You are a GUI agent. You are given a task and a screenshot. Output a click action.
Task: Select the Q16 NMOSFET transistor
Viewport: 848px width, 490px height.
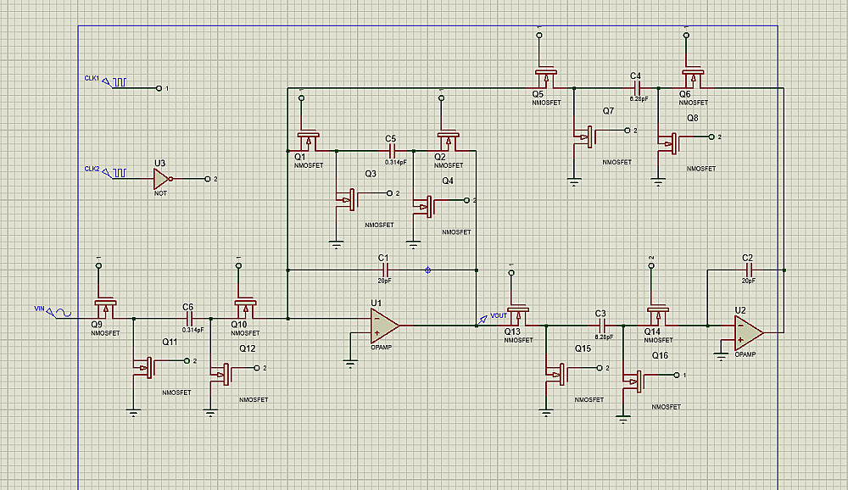tap(633, 381)
